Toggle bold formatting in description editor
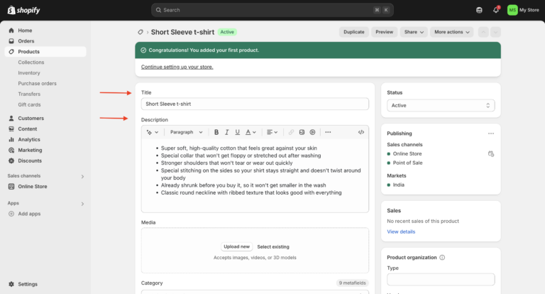The image size is (545, 294). point(216,132)
